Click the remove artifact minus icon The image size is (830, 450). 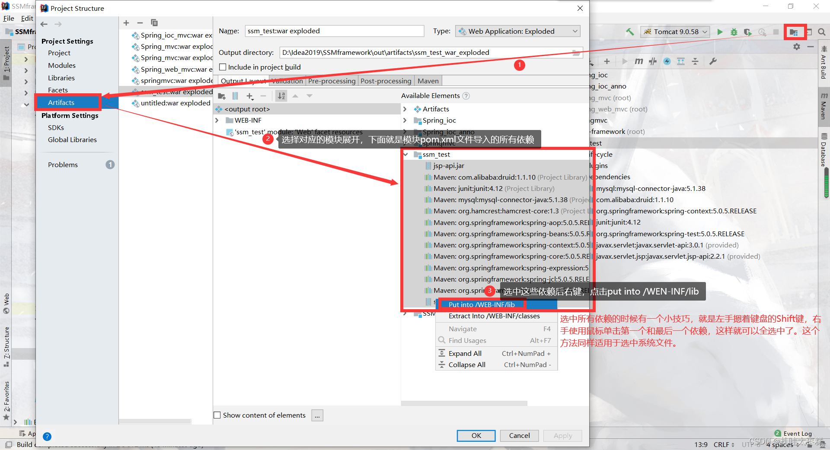pyautogui.click(x=140, y=23)
